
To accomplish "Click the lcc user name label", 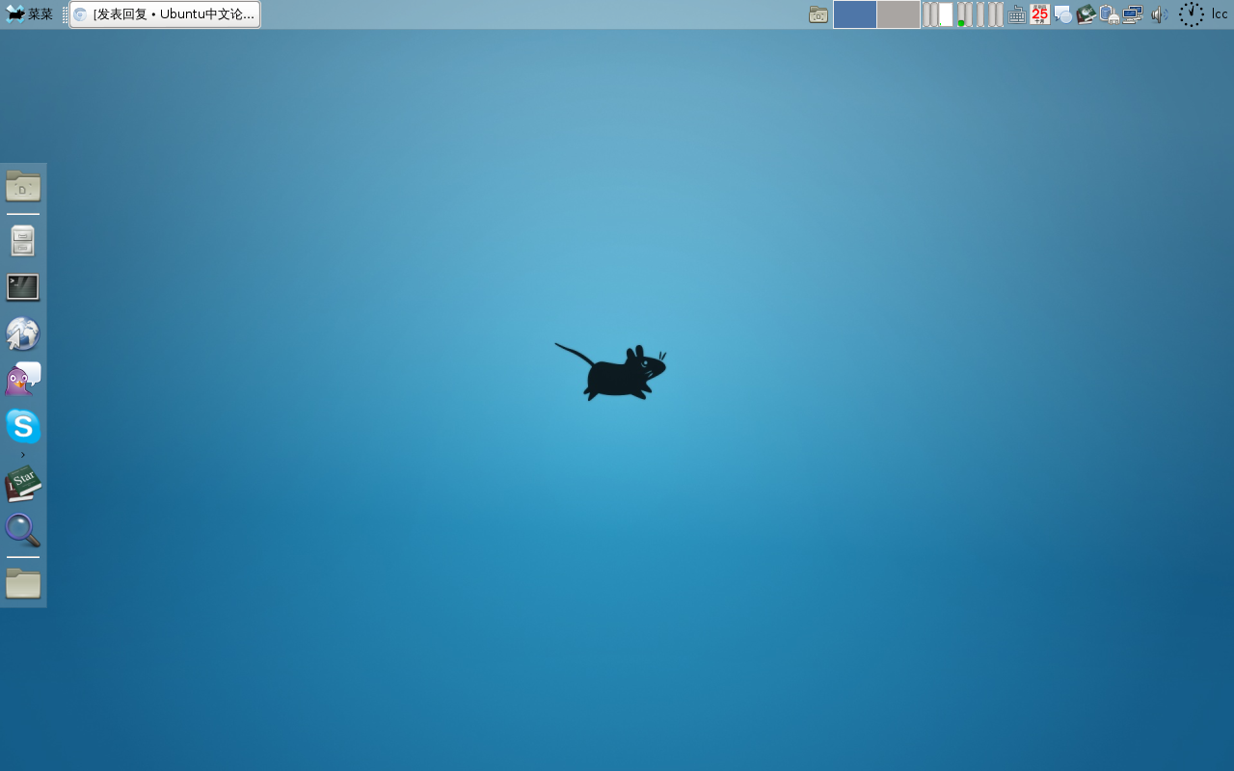I will click(1220, 14).
